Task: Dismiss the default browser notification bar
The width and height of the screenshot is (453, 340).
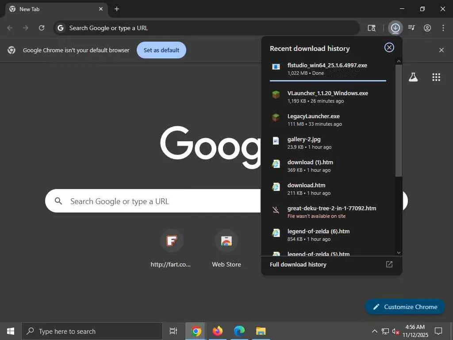Action: pyautogui.click(x=441, y=50)
